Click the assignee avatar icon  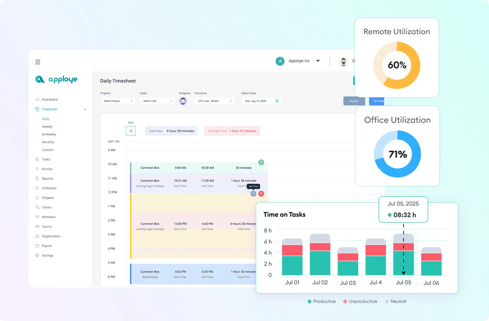click(x=183, y=101)
